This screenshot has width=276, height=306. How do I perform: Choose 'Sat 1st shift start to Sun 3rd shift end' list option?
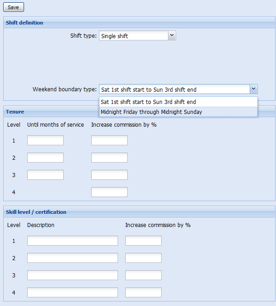point(148,102)
